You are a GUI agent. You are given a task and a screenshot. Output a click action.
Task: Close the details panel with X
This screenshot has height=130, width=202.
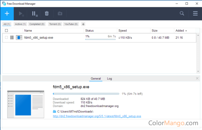click(x=197, y=78)
